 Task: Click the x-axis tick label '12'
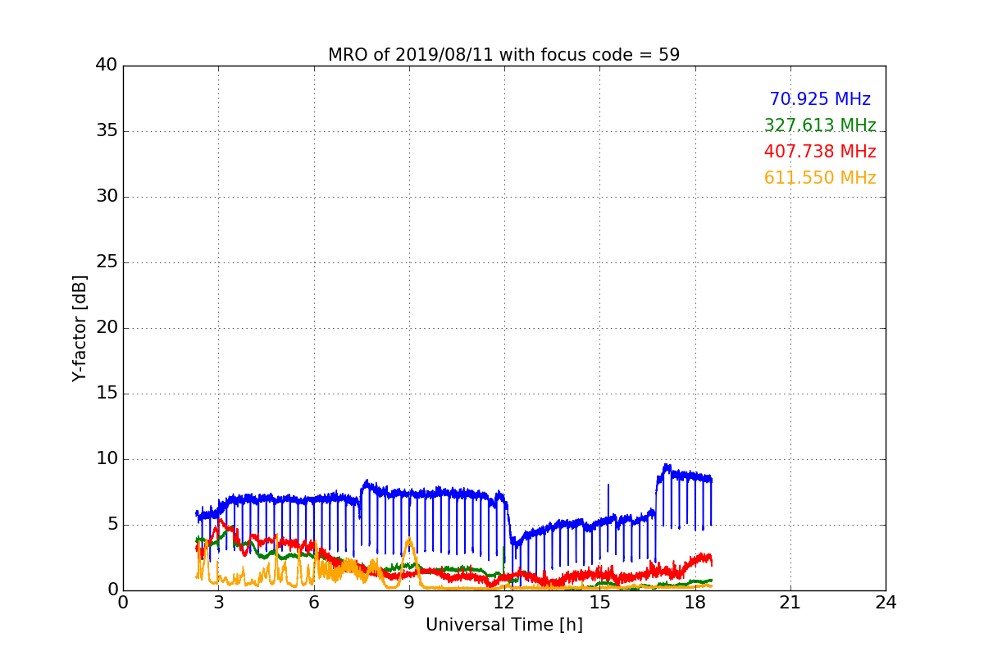tap(504, 603)
